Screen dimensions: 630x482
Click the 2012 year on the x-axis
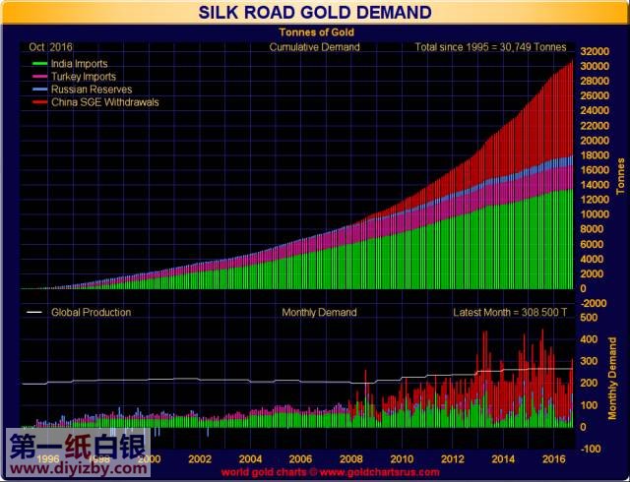(454, 458)
